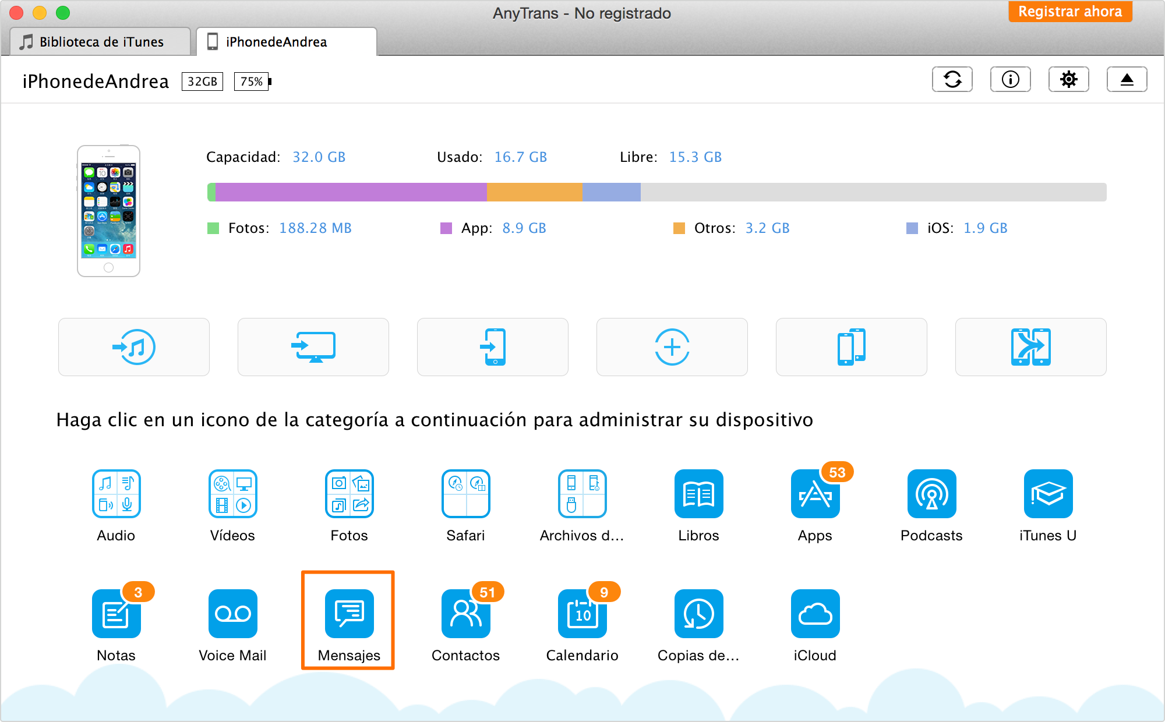Click the purple App segment in storage bar

click(351, 192)
